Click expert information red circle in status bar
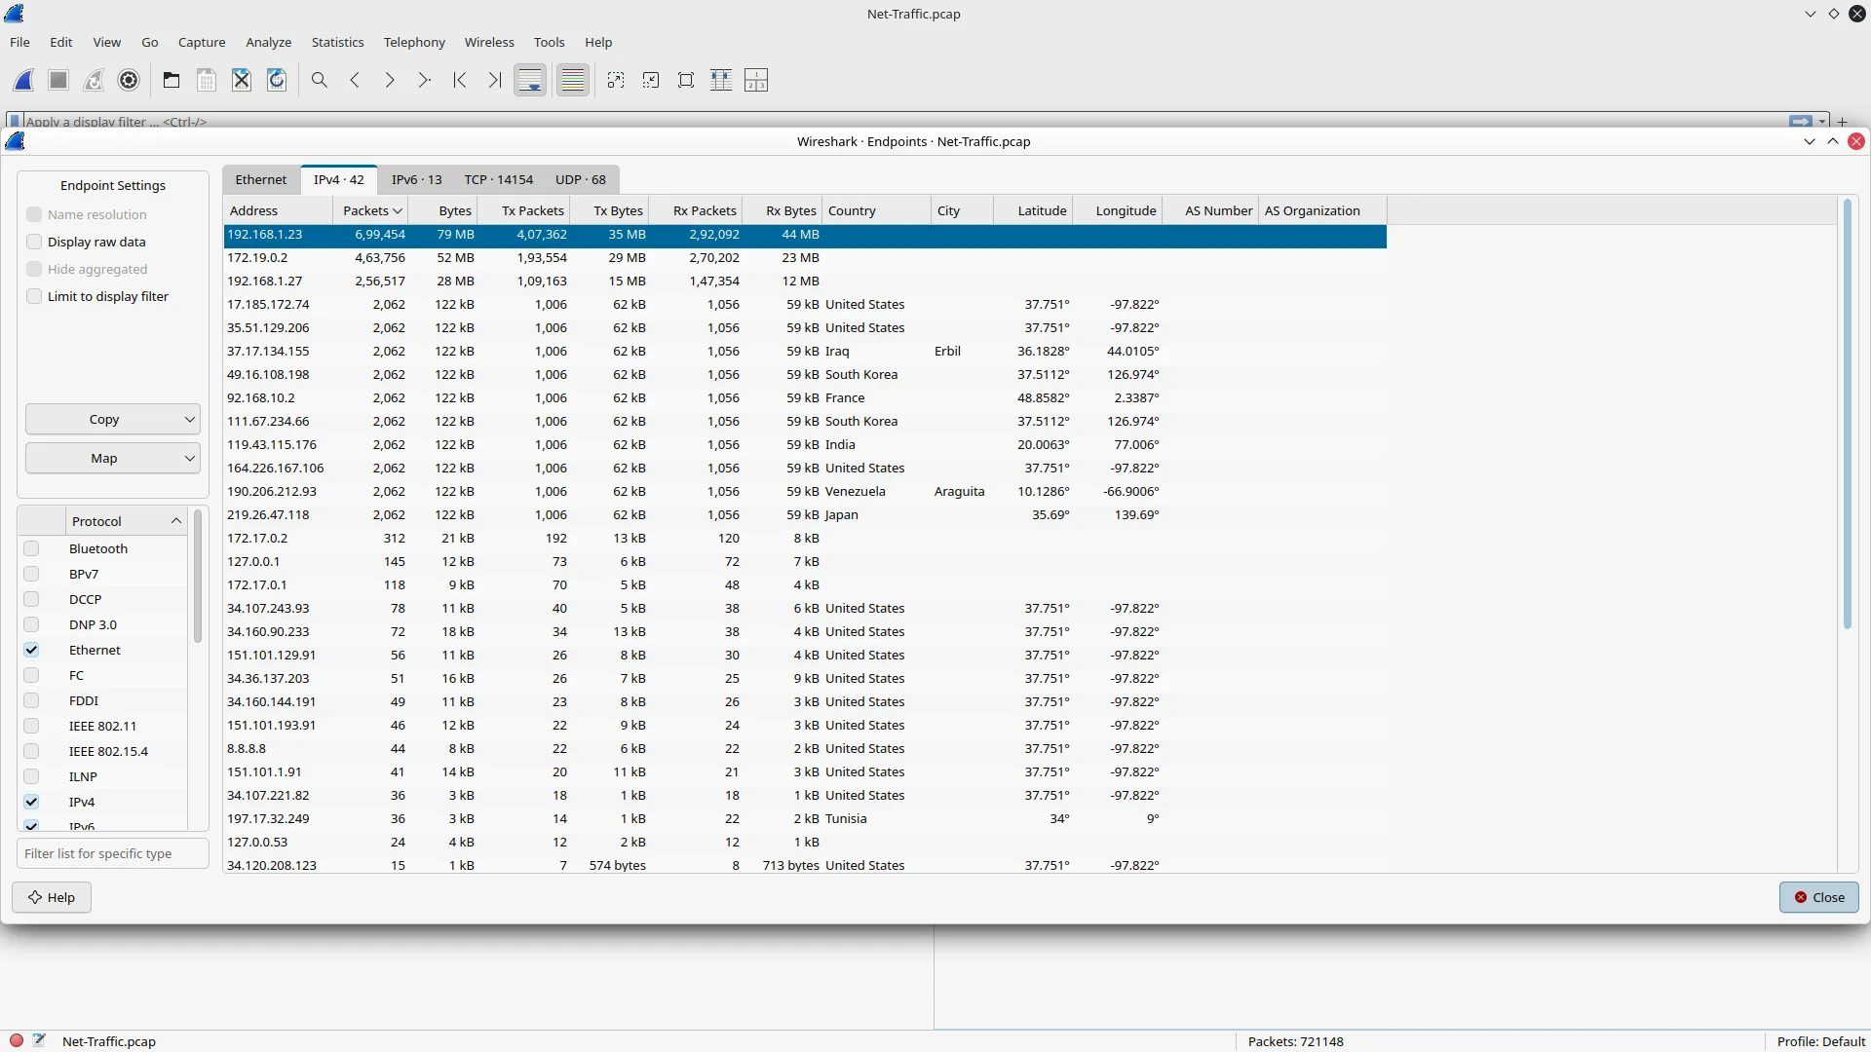This screenshot has width=1871, height=1052. pyautogui.click(x=17, y=1040)
